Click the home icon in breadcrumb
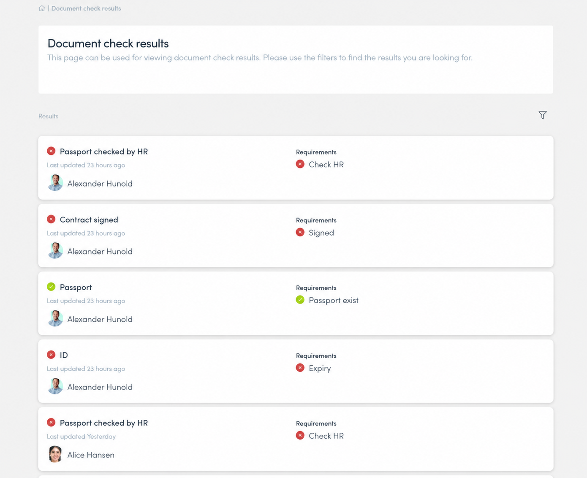The height and width of the screenshot is (478, 587). point(42,8)
